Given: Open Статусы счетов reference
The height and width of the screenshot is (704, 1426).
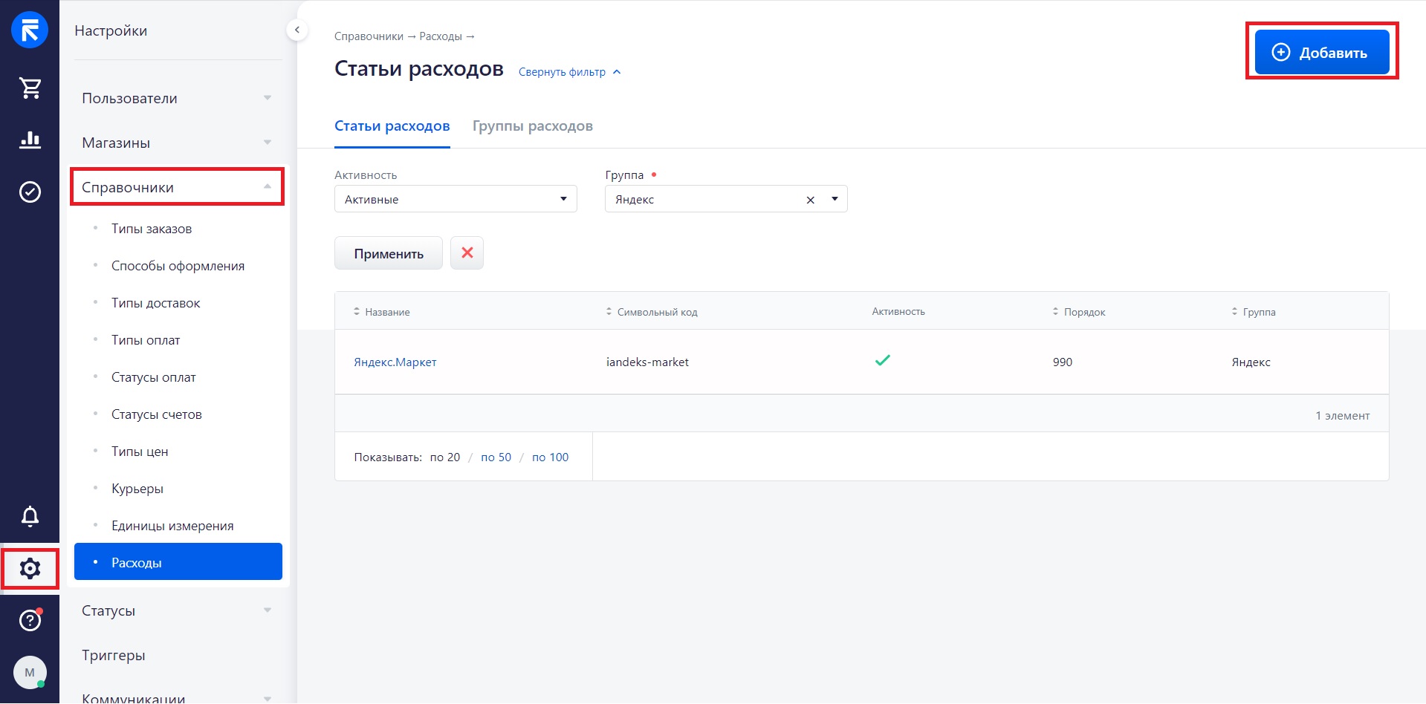Looking at the screenshot, I should point(157,414).
